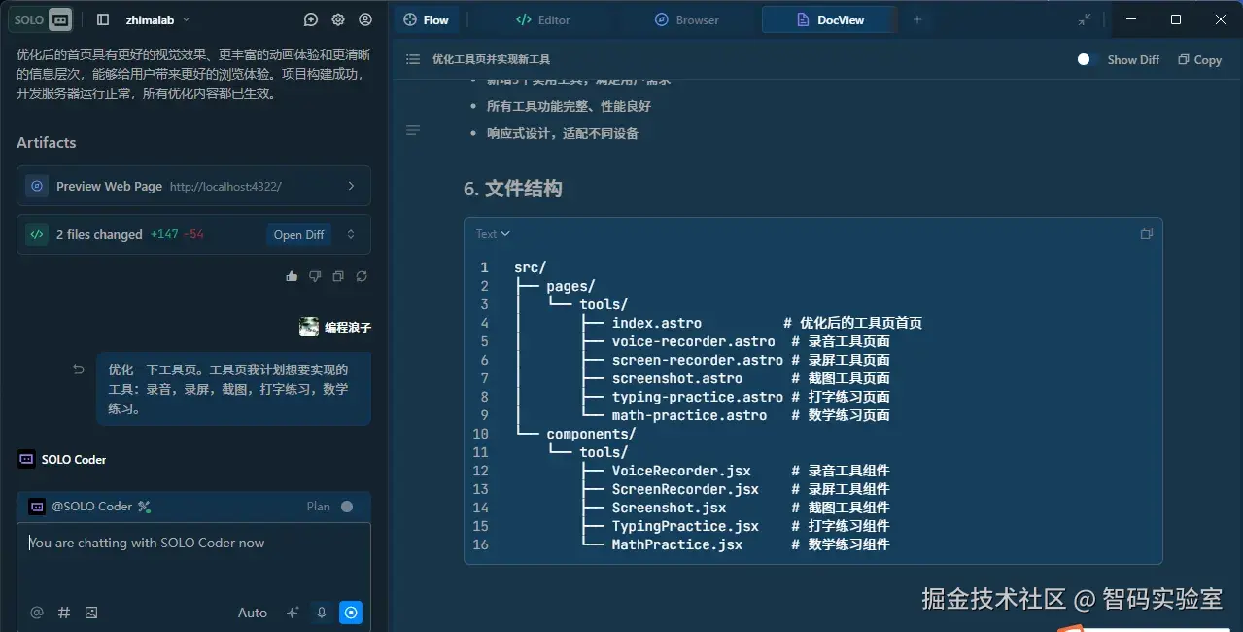
Task: Open the document outline icon beside the title
Action: coord(412,59)
